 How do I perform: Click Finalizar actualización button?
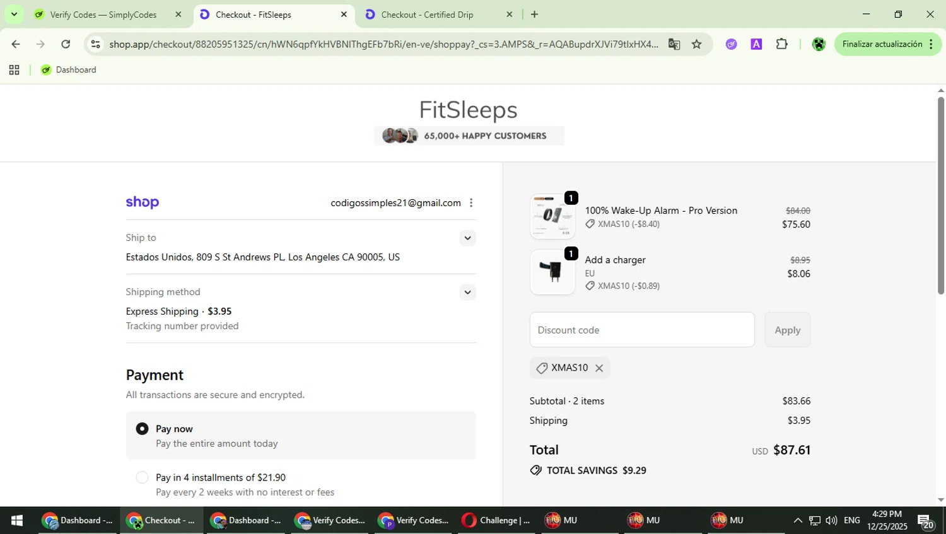coord(882,44)
